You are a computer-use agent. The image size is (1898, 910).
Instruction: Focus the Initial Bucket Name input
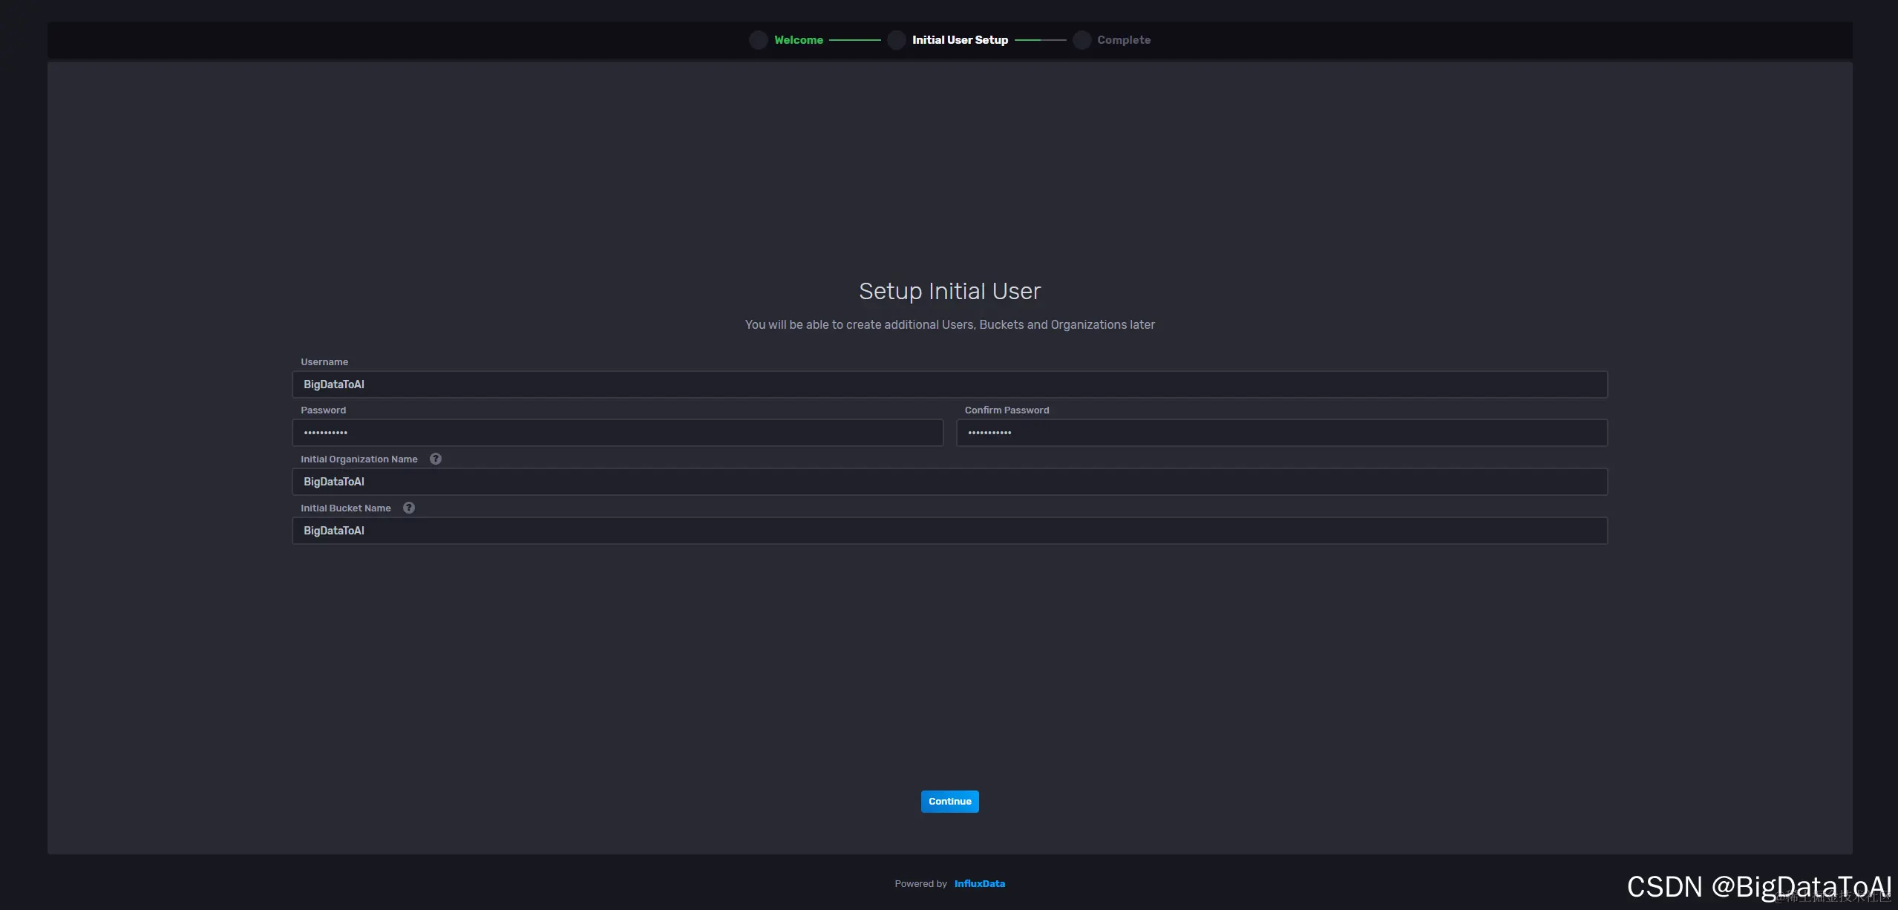949,531
